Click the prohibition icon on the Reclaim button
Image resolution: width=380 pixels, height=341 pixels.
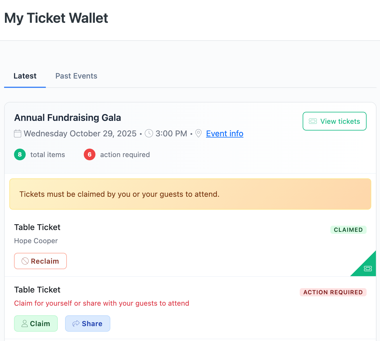pos(25,261)
